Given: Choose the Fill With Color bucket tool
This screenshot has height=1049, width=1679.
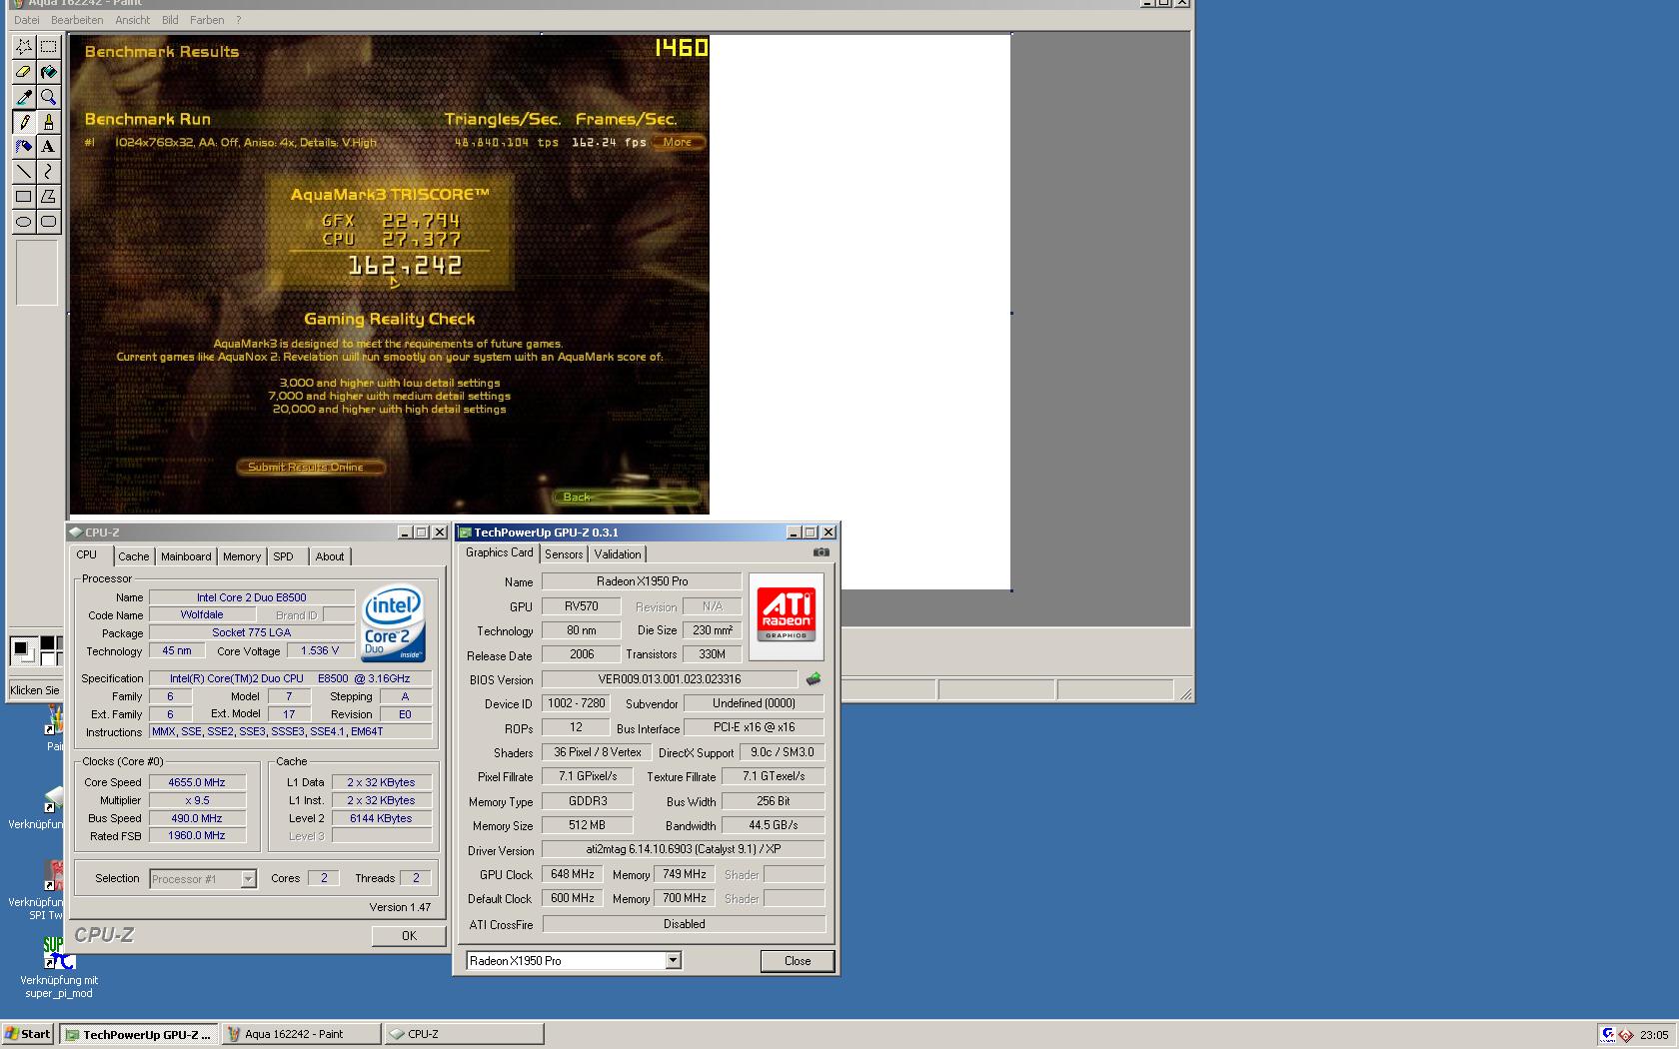Looking at the screenshot, I should coord(48,72).
